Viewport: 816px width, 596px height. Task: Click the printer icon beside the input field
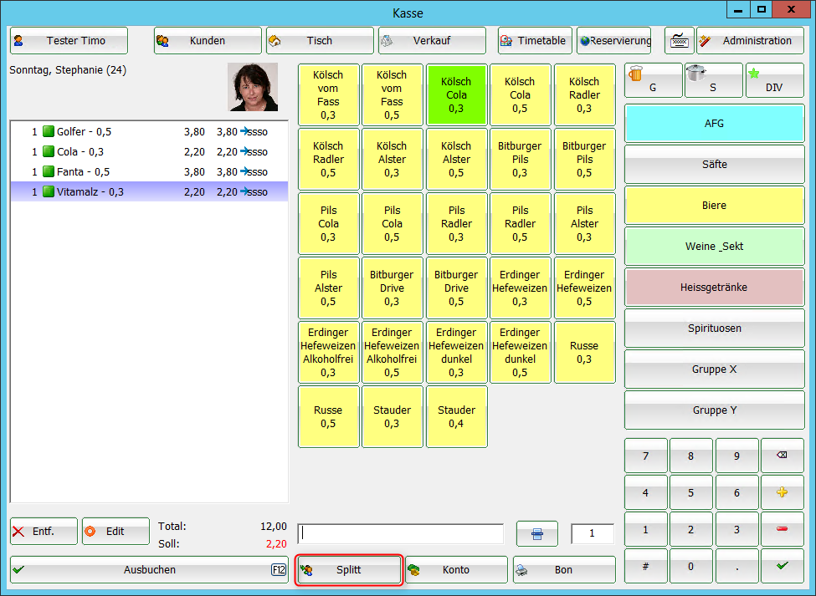(x=536, y=534)
